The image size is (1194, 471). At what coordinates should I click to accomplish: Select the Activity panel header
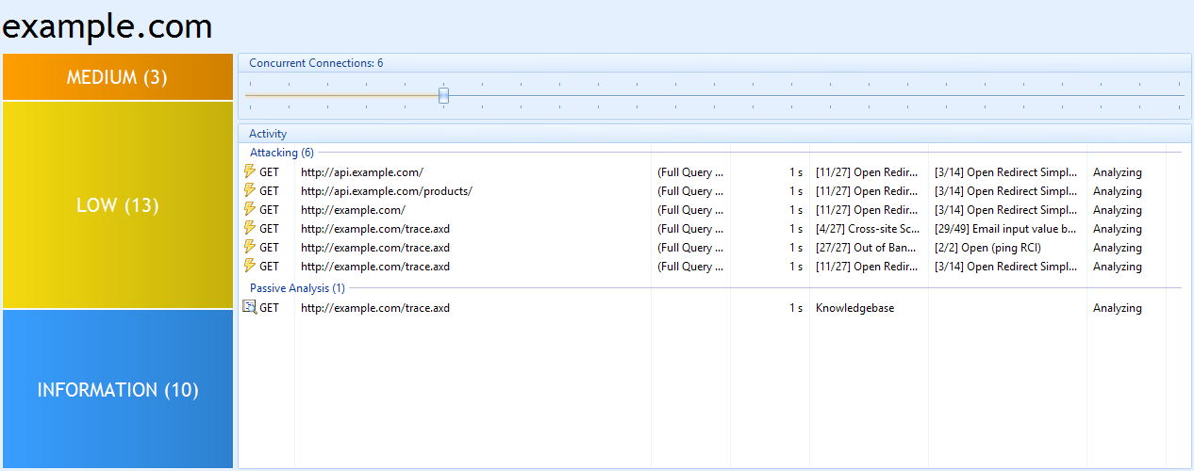click(x=268, y=134)
